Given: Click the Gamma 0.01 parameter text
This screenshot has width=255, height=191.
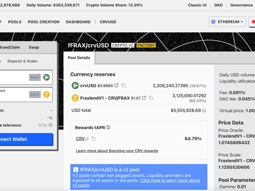Looking at the screenshot, I should [x=233, y=187].
